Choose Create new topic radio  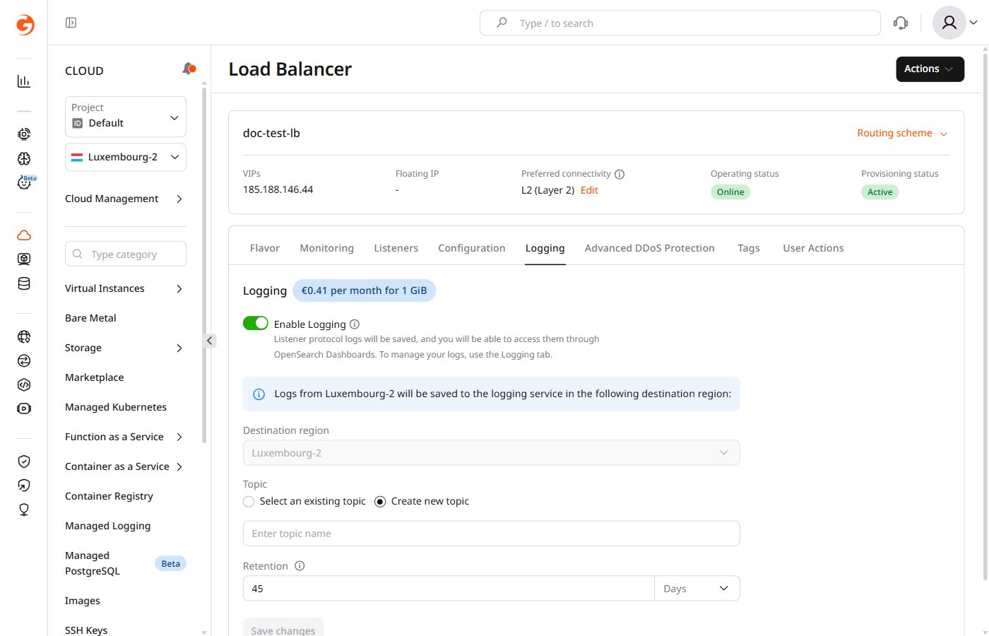tap(380, 501)
